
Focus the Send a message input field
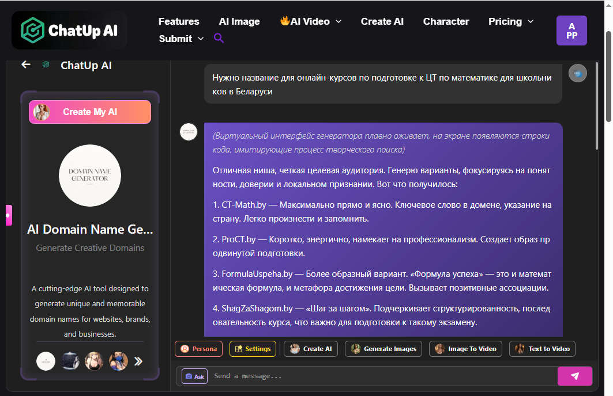[x=383, y=376]
